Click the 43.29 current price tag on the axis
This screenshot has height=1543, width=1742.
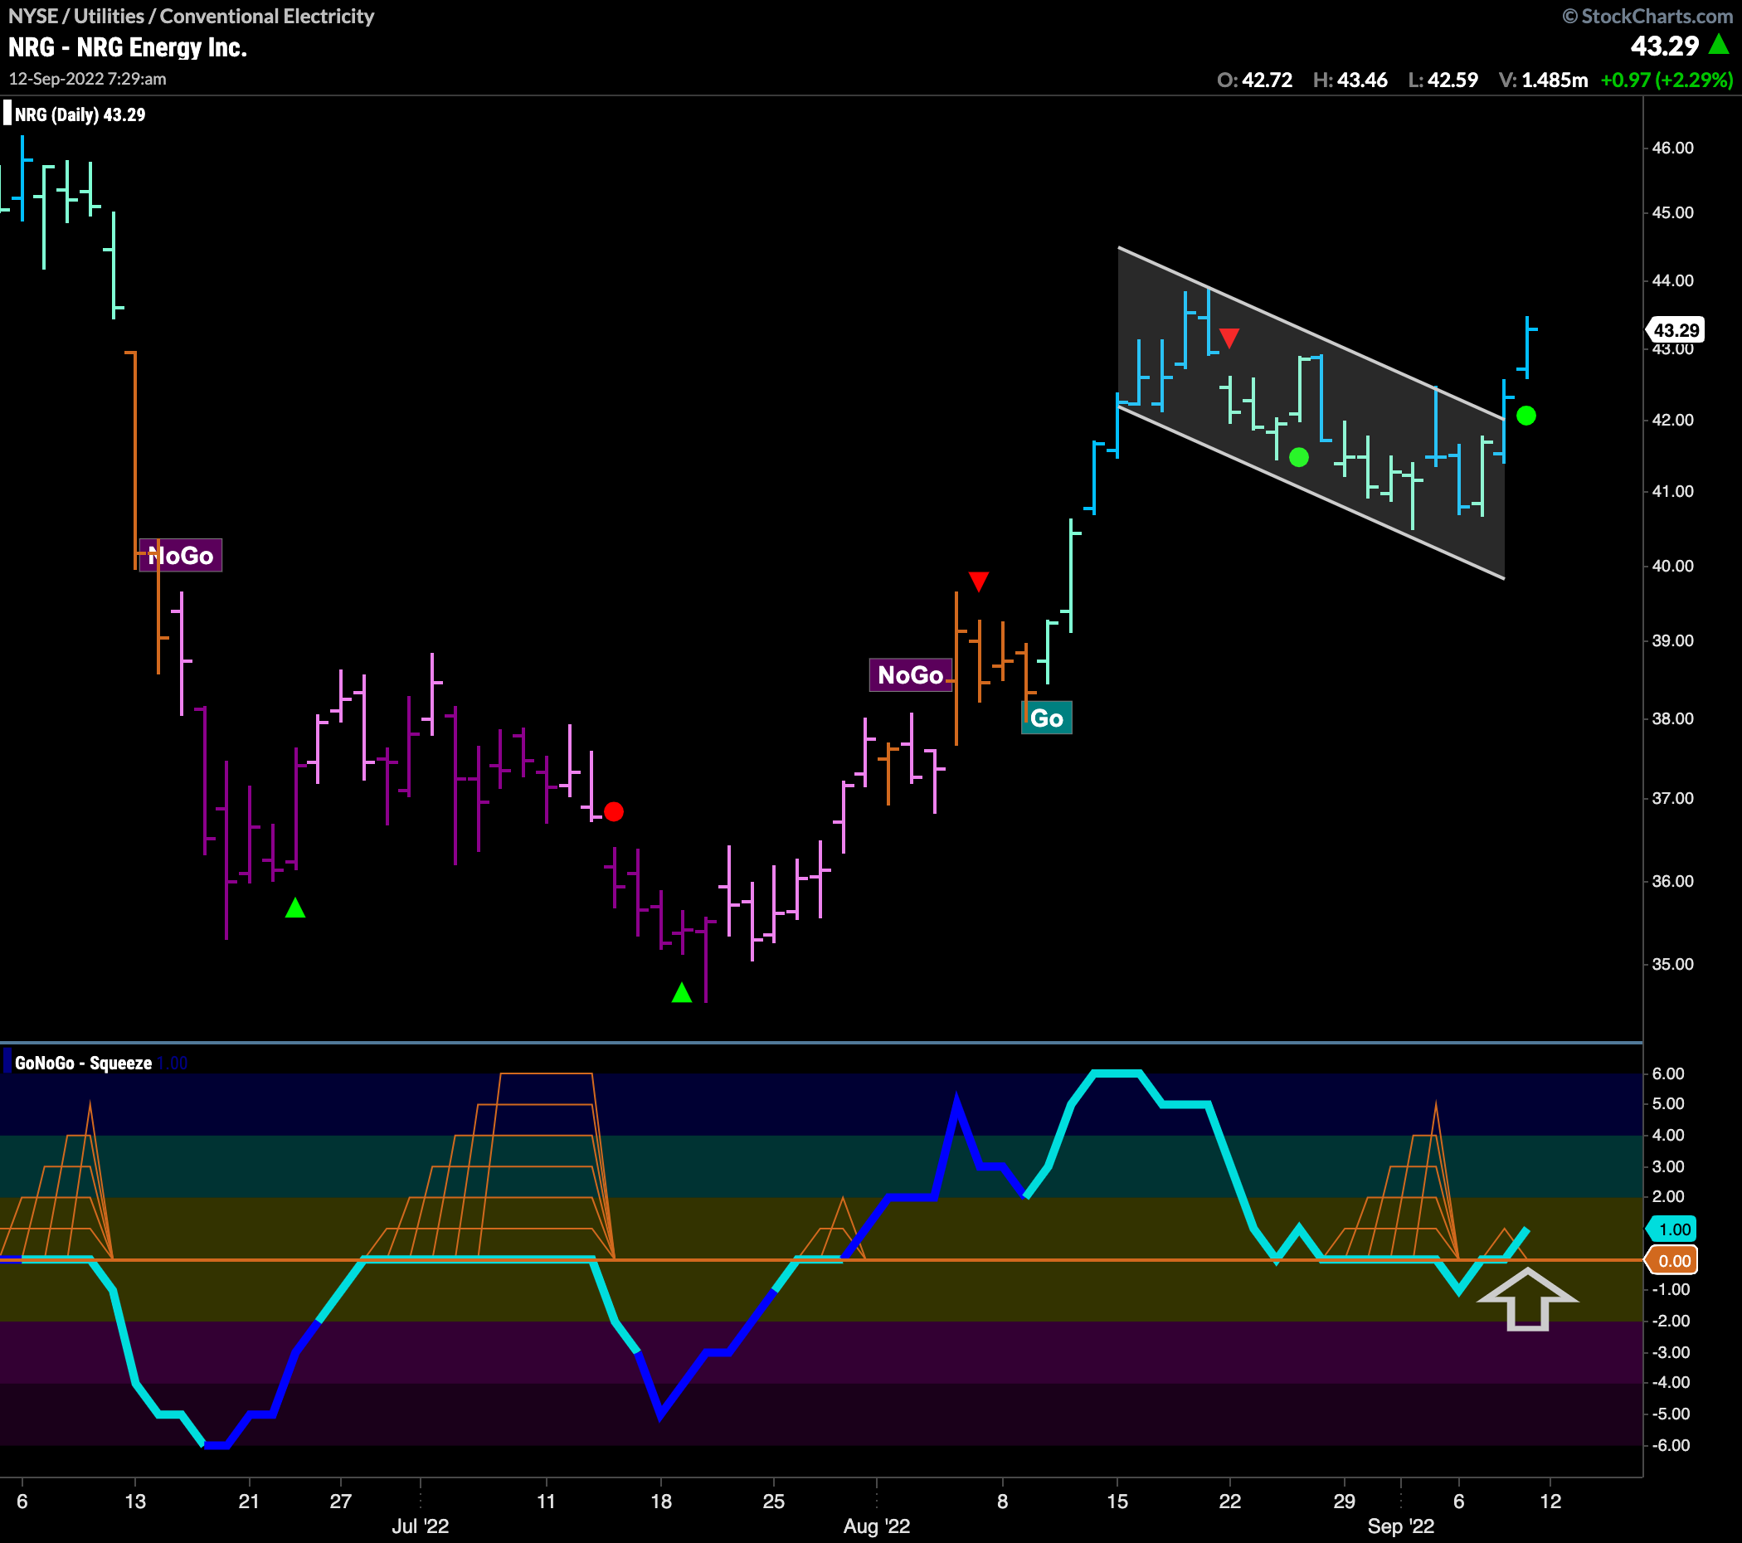1676,330
